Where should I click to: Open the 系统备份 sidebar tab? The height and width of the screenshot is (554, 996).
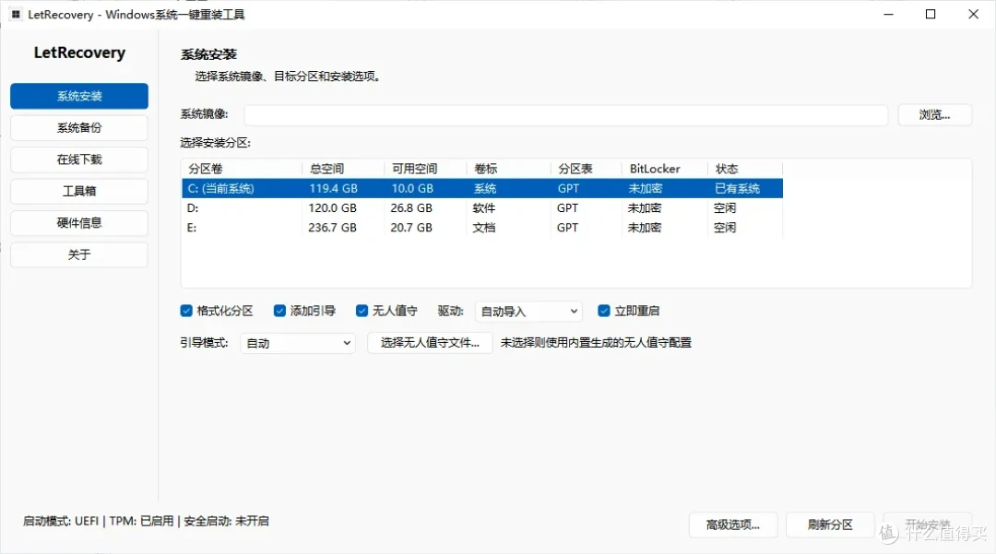pyautogui.click(x=79, y=127)
